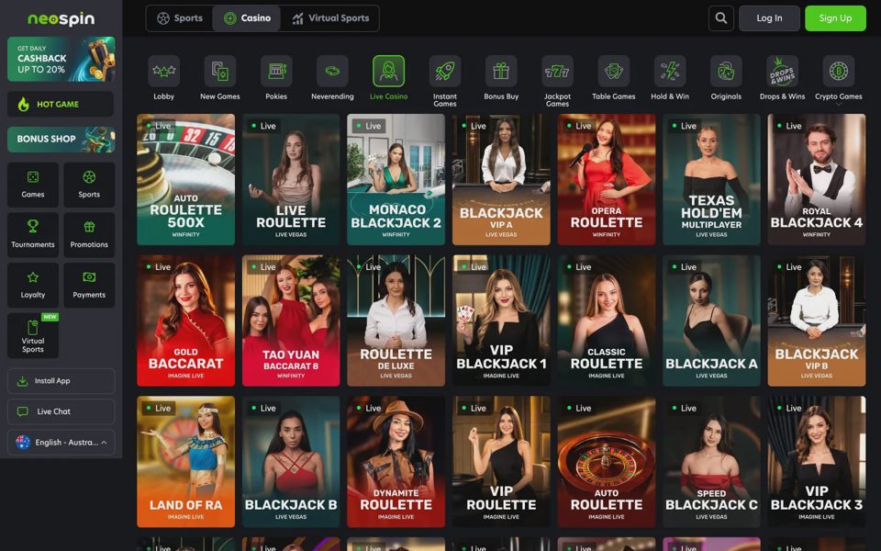Screen dimensions: 881x551
Task: Open VIP Blackjack 3 game
Action: pyautogui.click(x=817, y=462)
